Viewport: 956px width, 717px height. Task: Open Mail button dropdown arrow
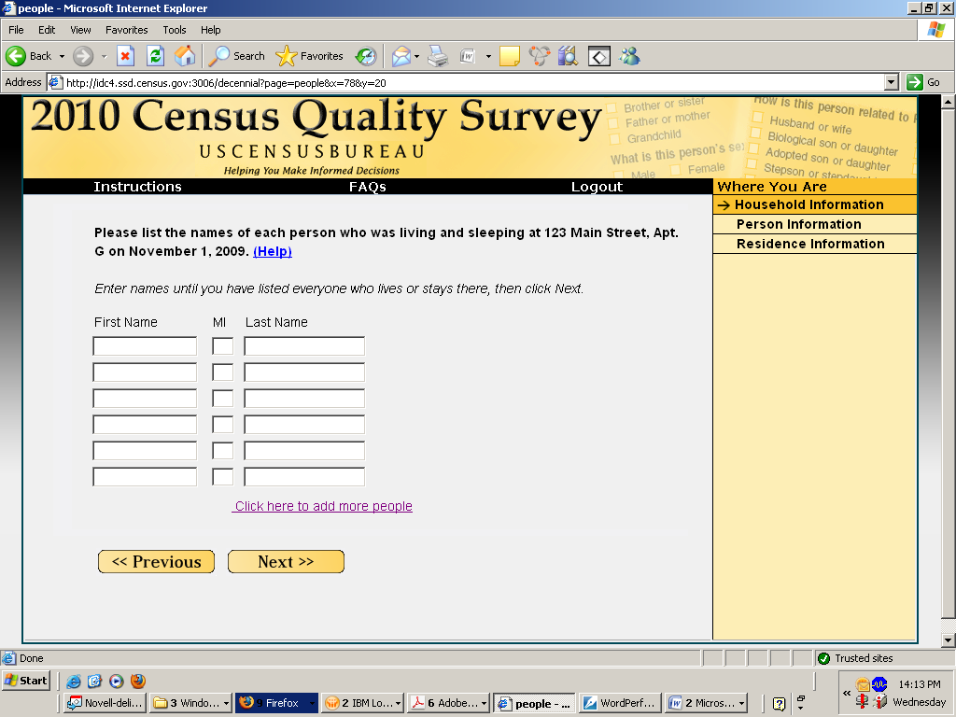pyautogui.click(x=417, y=56)
